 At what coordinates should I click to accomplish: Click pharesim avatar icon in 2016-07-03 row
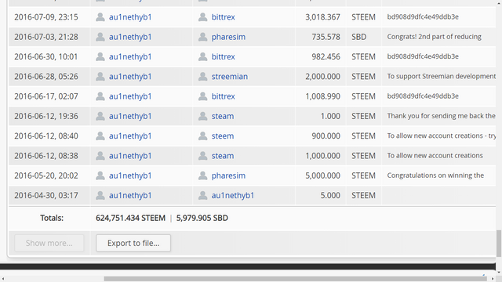click(202, 37)
